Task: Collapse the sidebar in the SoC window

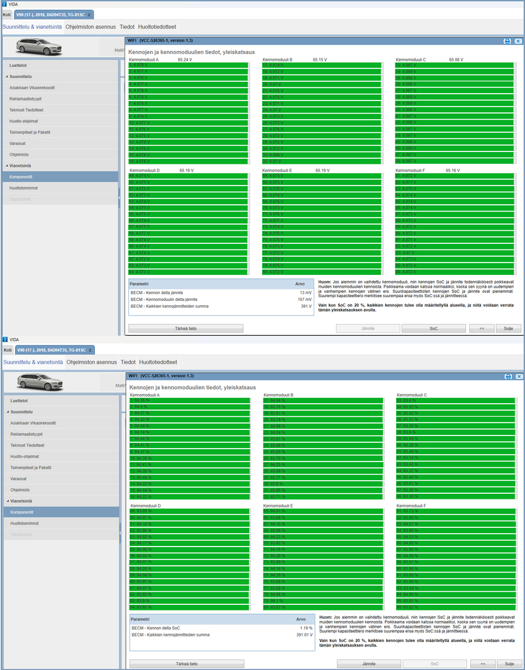Action: (x=120, y=533)
